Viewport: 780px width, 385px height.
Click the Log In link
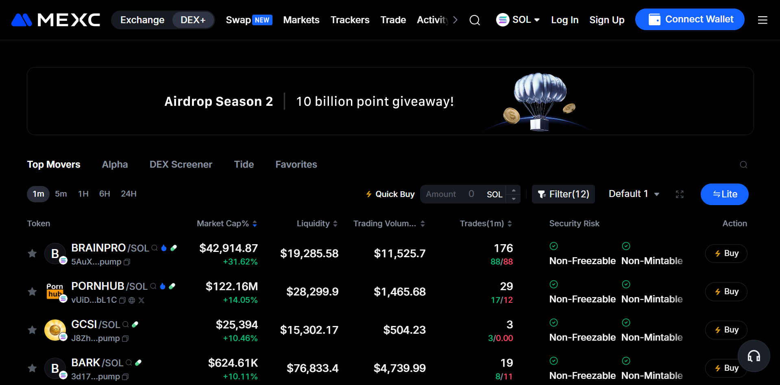pyautogui.click(x=564, y=20)
